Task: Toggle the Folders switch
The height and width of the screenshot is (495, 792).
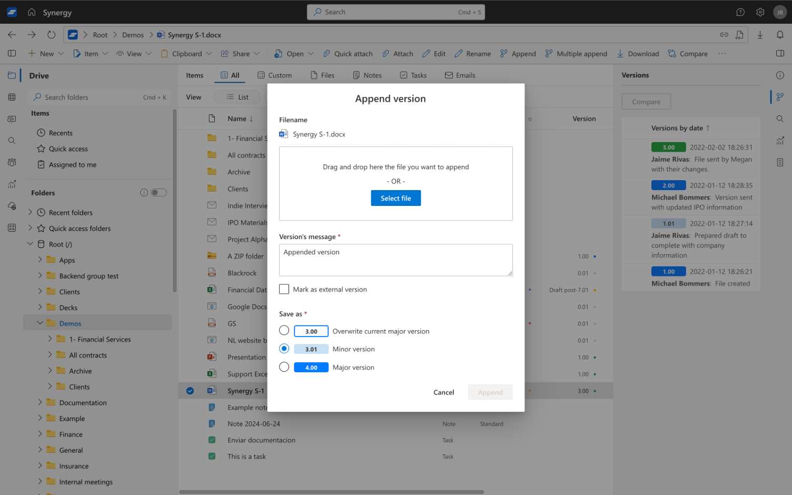Action: point(159,193)
